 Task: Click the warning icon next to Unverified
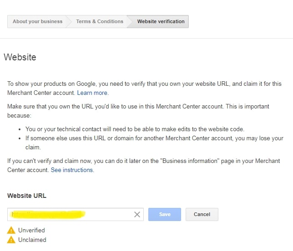tap(11, 230)
